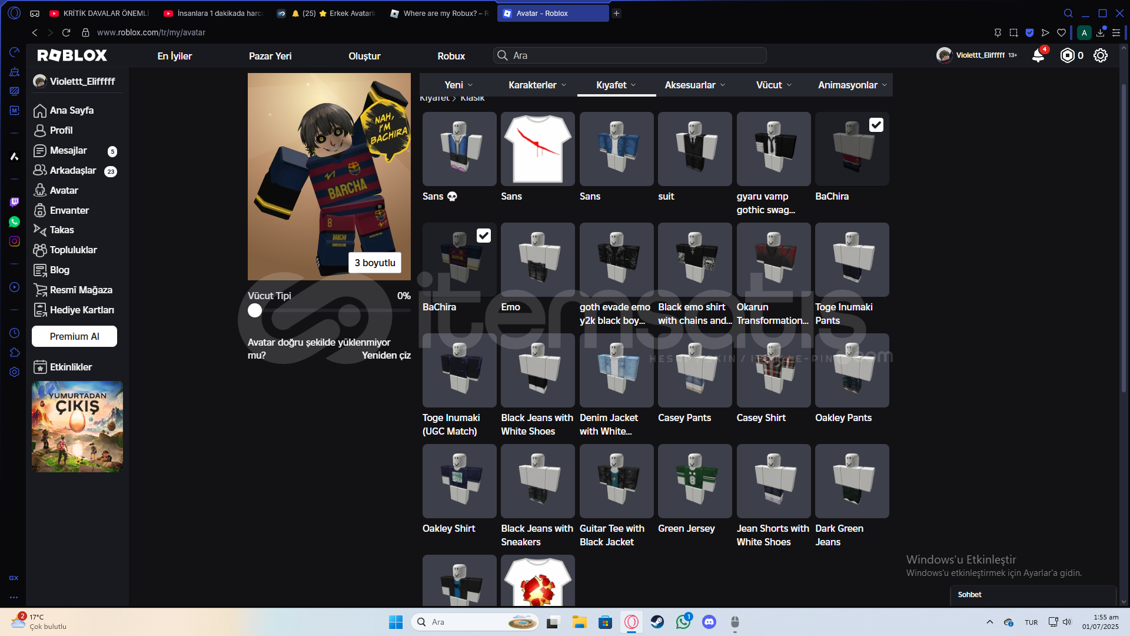Viewport: 1130px width, 636px height.
Task: Open Etkinlikler events entry
Action: tap(71, 367)
